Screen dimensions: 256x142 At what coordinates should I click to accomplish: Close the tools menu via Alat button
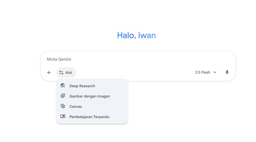(66, 73)
